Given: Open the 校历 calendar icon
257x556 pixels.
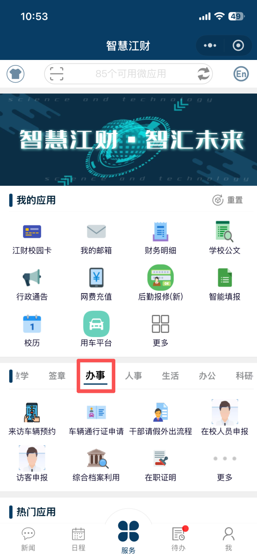Looking at the screenshot, I should [32, 324].
